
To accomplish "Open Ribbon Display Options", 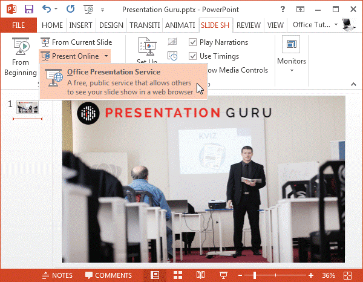I will coord(300,9).
